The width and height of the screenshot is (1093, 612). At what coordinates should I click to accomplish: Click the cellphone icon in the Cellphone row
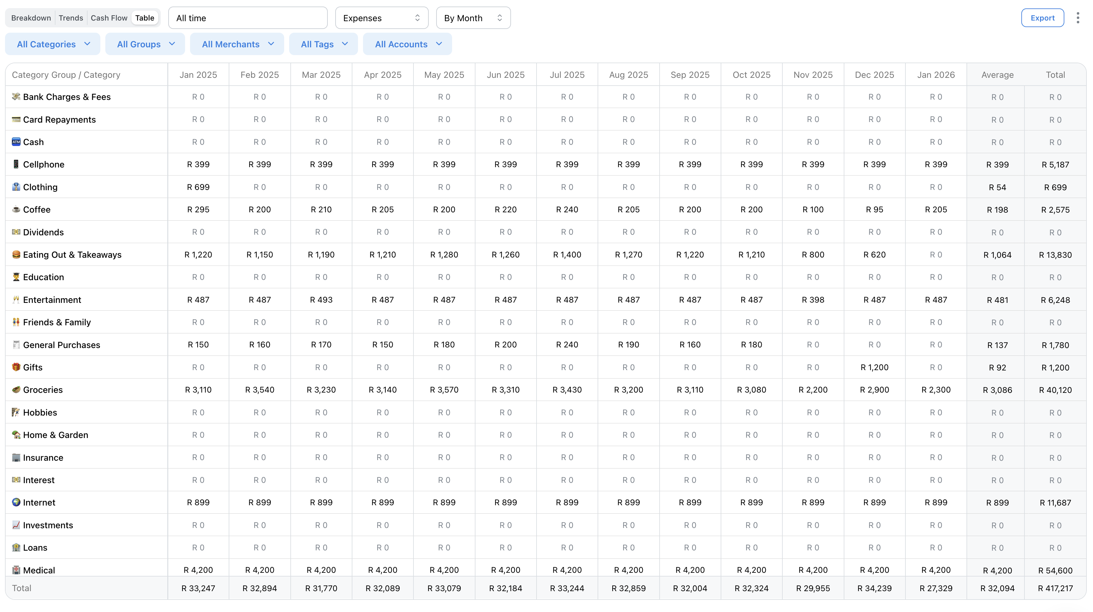pos(16,164)
